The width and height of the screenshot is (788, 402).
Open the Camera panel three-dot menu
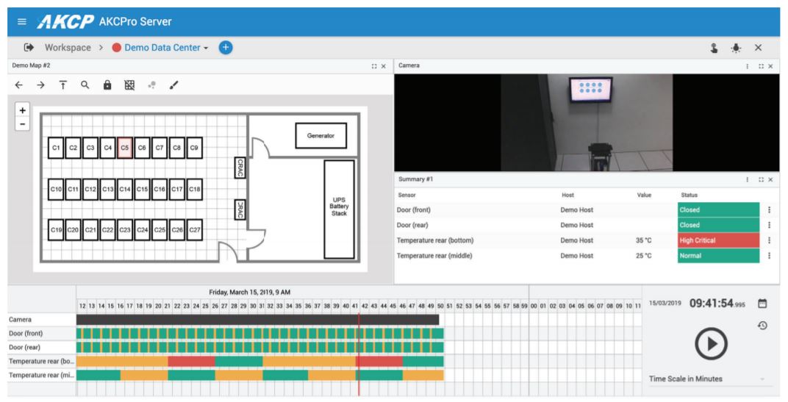coord(748,66)
